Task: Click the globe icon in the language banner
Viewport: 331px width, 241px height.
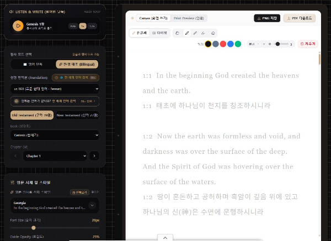Action: coord(17,101)
